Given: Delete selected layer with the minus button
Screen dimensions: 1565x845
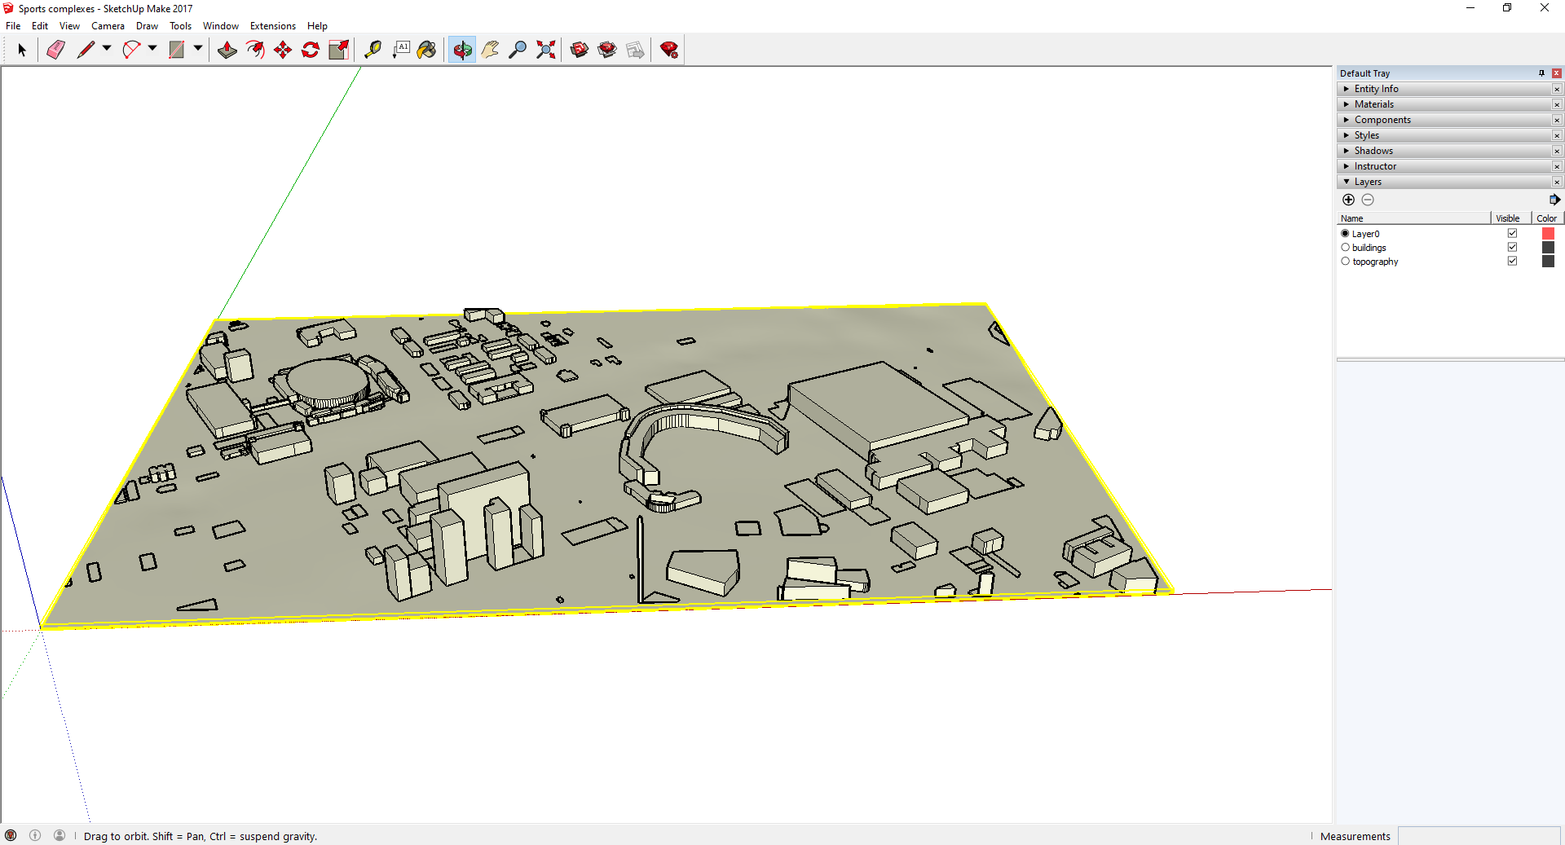Looking at the screenshot, I should click(1369, 199).
